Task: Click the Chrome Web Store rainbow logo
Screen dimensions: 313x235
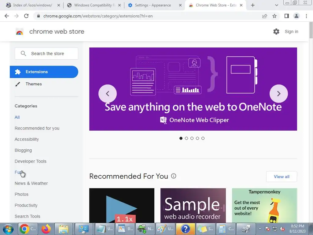Action: [x=20, y=32]
